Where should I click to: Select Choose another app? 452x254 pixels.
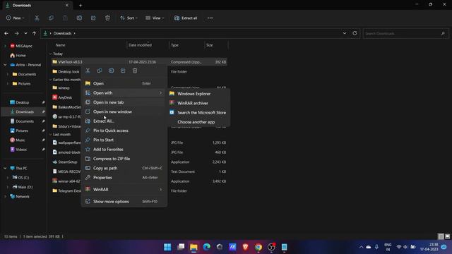(x=198, y=122)
